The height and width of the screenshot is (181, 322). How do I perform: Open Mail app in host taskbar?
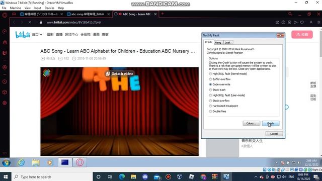pos(157,176)
